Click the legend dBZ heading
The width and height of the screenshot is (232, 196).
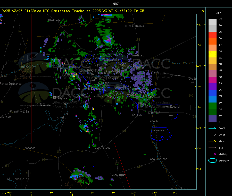[x=219, y=13]
